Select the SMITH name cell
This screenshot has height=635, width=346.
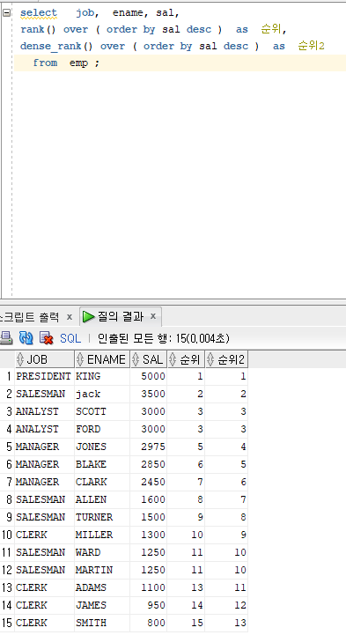tap(102, 623)
